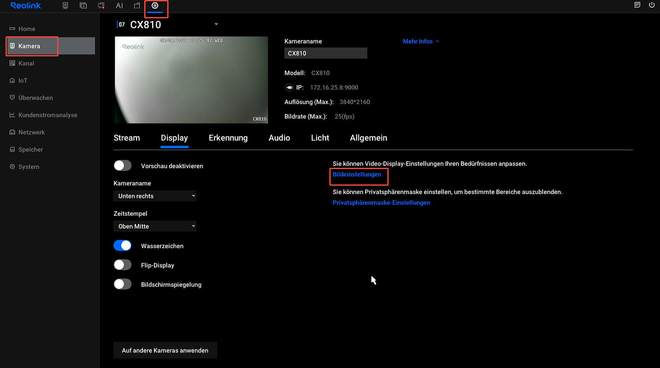660x368 pixels.
Task: Open Privatsphärenmaske-Einstellungen link
Action: (381, 203)
